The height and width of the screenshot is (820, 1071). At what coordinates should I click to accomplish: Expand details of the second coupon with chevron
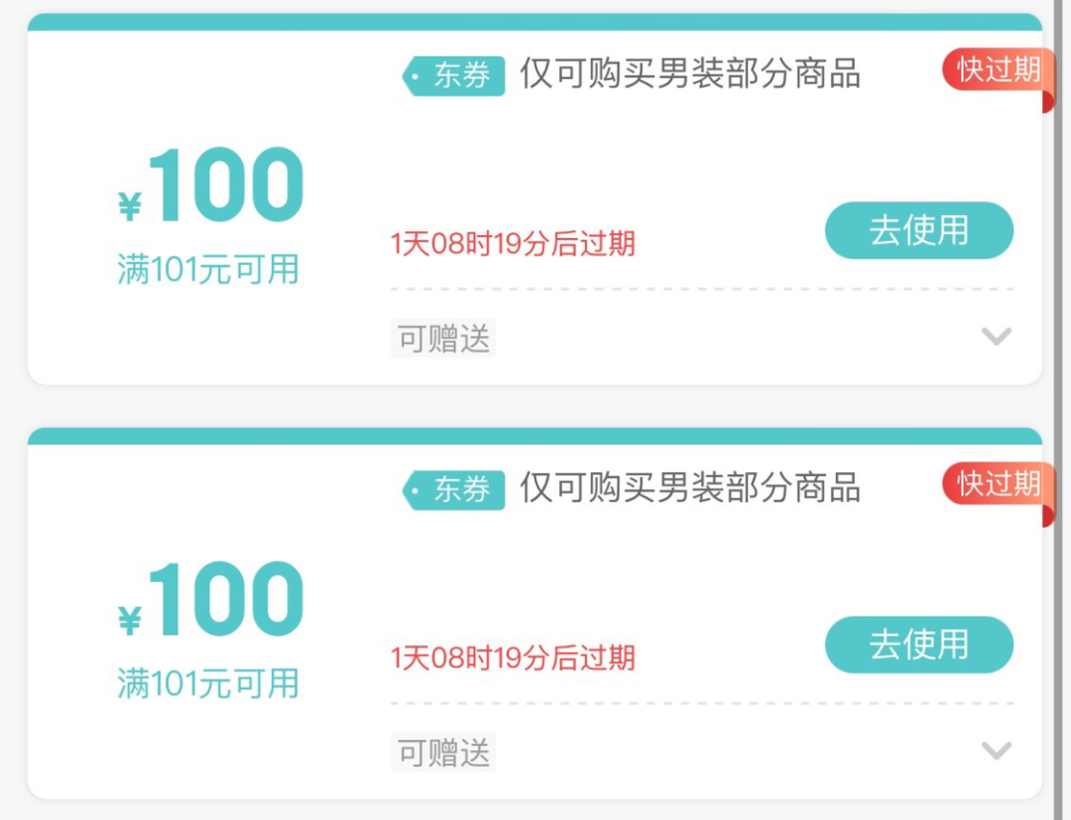[996, 751]
